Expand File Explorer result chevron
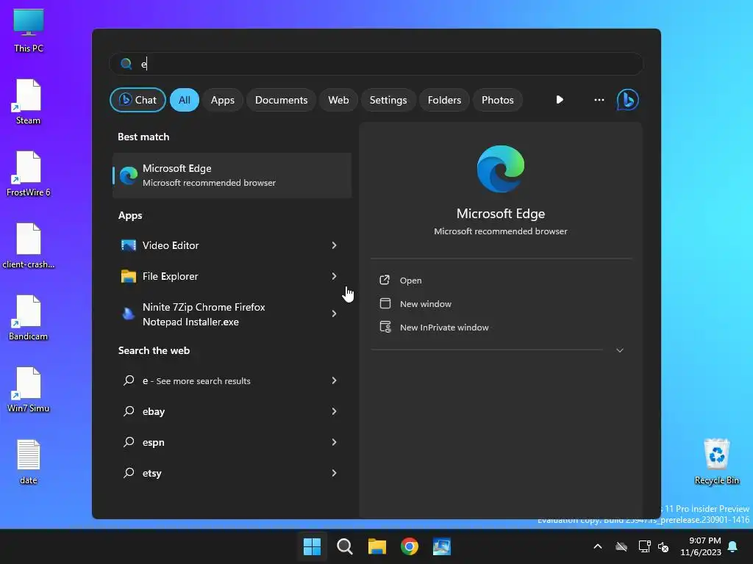The width and height of the screenshot is (753, 564). click(334, 276)
